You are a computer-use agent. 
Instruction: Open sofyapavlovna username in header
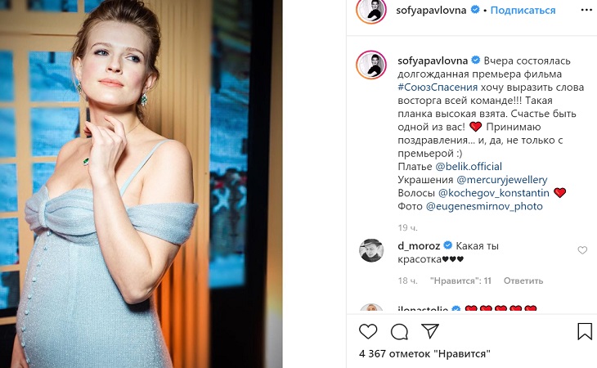click(x=431, y=11)
